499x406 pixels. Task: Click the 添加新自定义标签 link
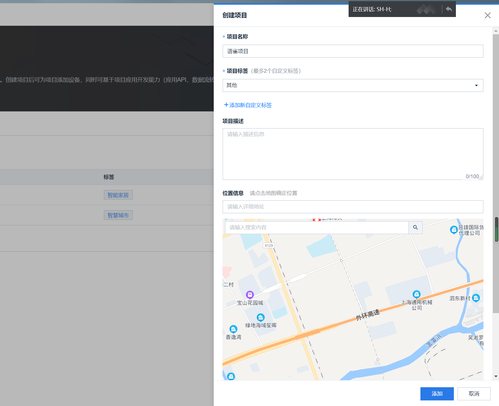tap(248, 105)
